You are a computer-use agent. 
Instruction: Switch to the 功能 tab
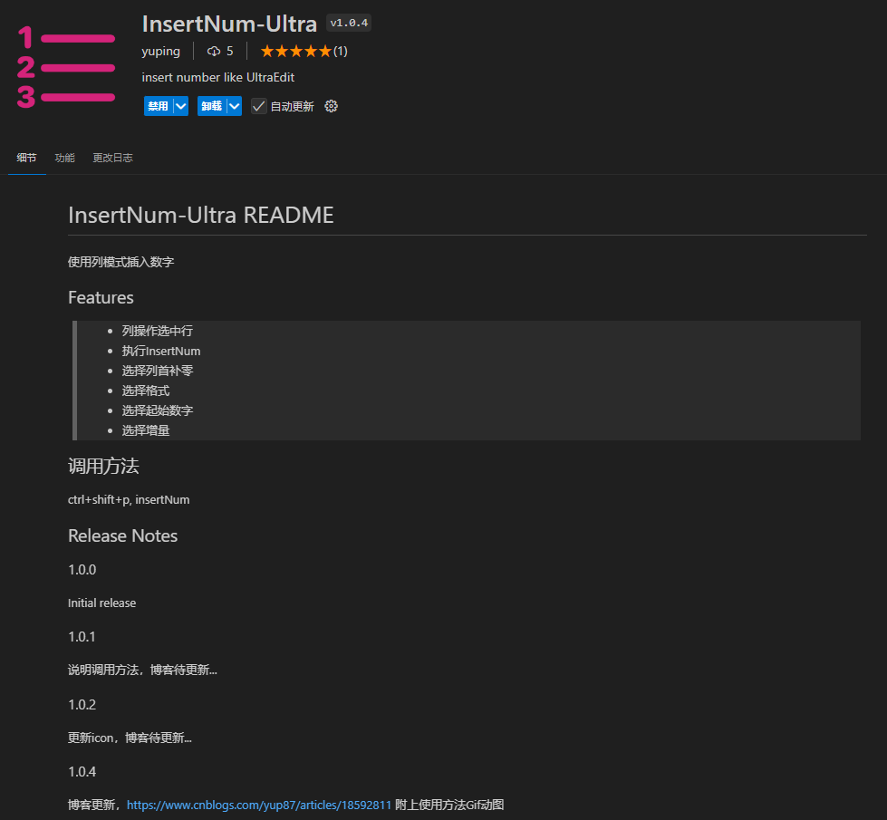click(64, 158)
